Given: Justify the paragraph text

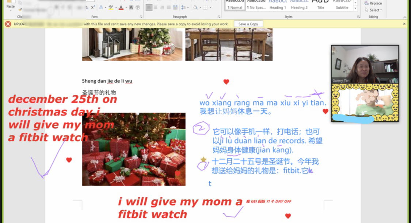Looking at the screenshot, I should (168, 7).
